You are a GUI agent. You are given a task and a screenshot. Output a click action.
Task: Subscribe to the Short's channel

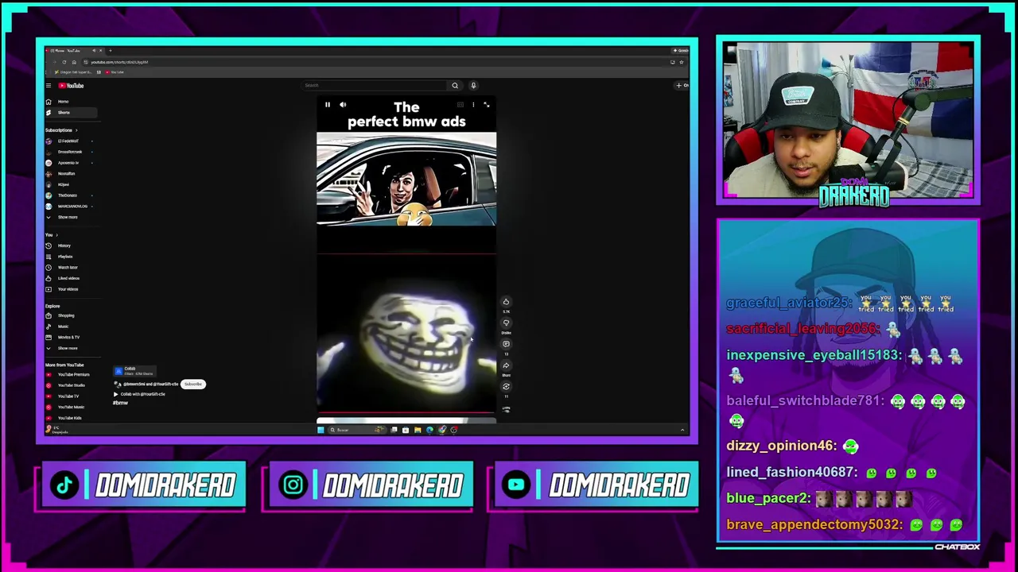[x=193, y=385]
